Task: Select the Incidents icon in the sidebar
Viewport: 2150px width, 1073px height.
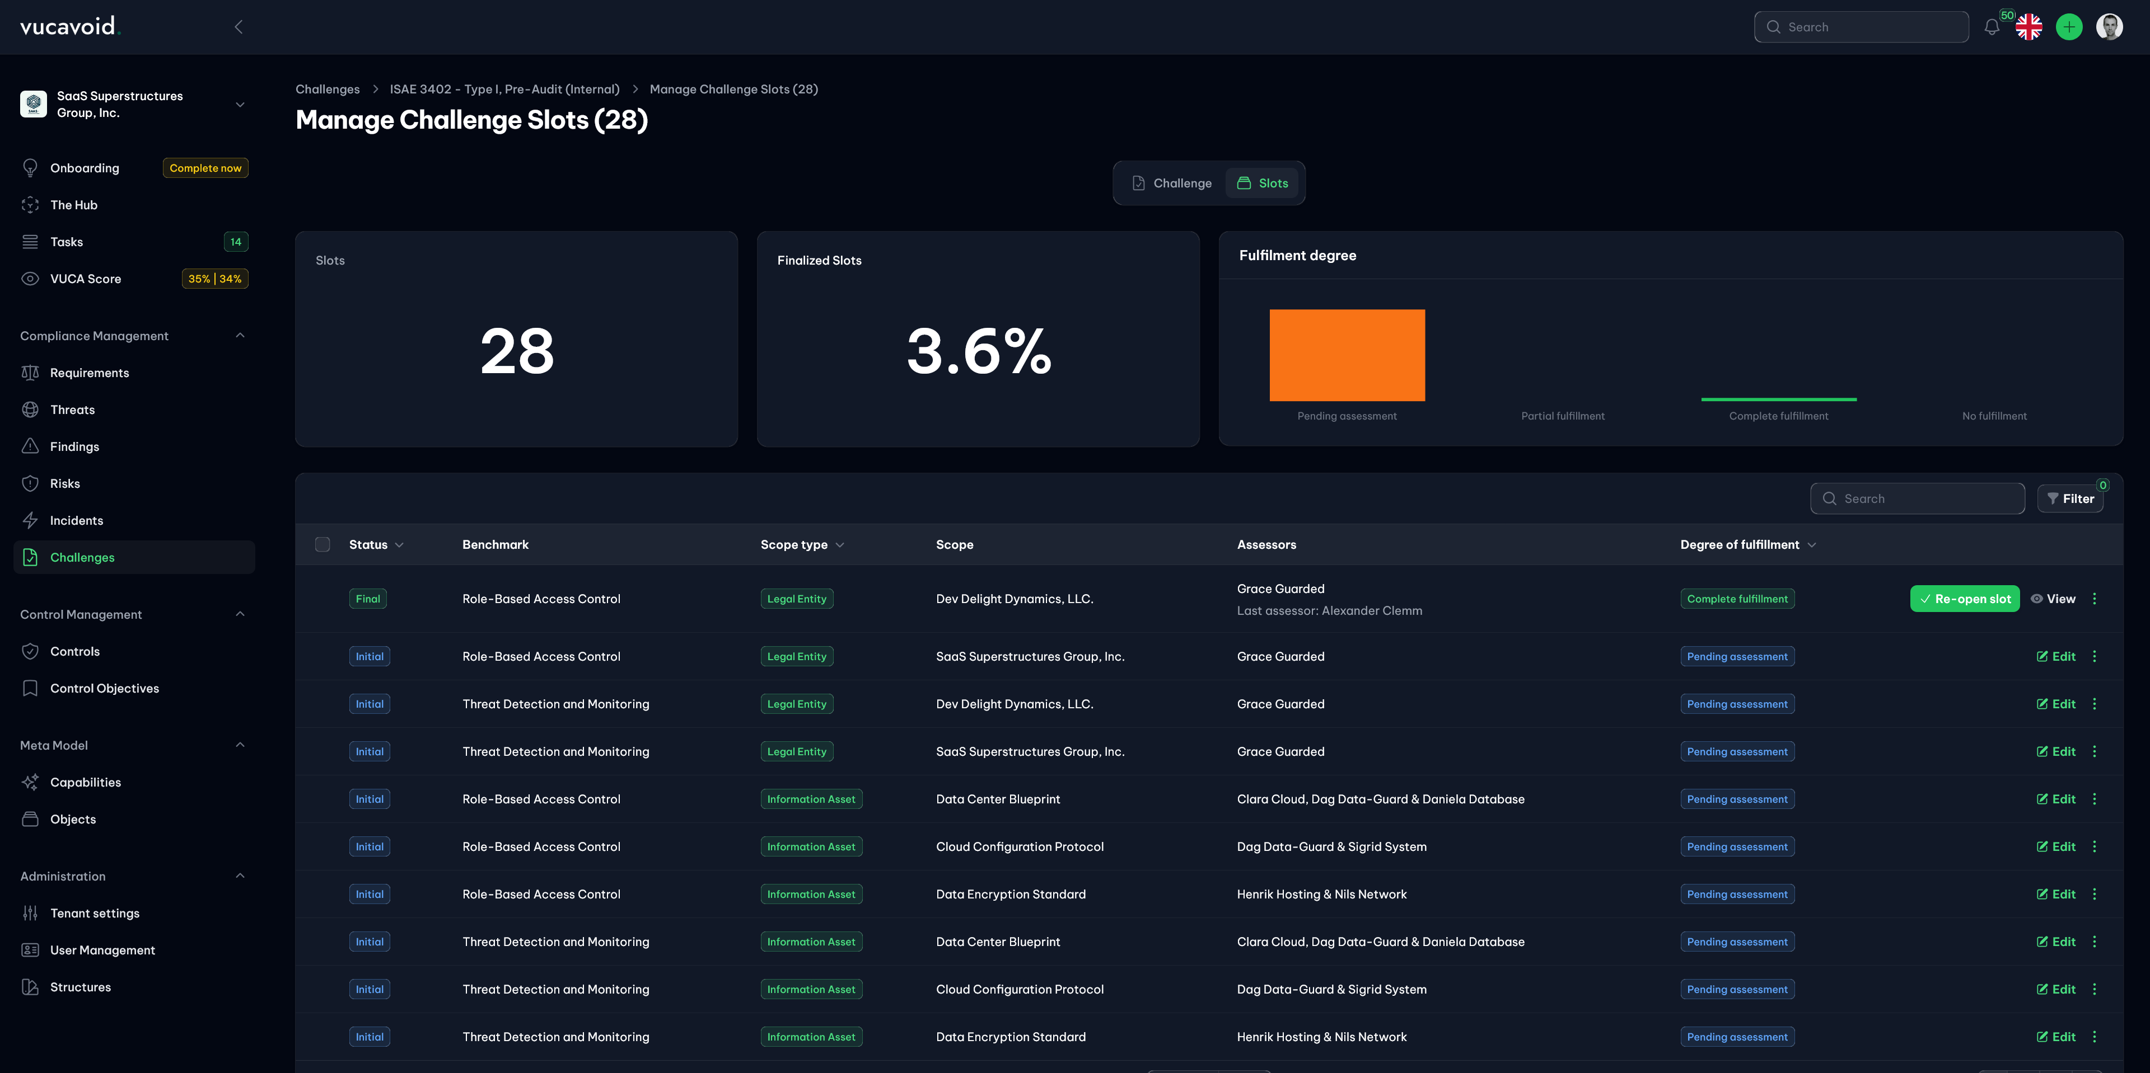Action: tap(30, 519)
